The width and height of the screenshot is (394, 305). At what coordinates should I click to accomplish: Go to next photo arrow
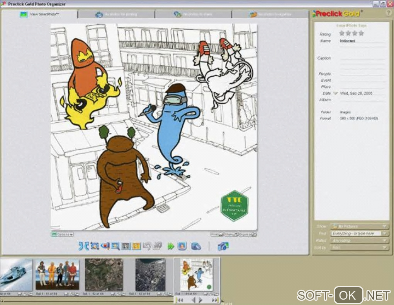click(200, 300)
